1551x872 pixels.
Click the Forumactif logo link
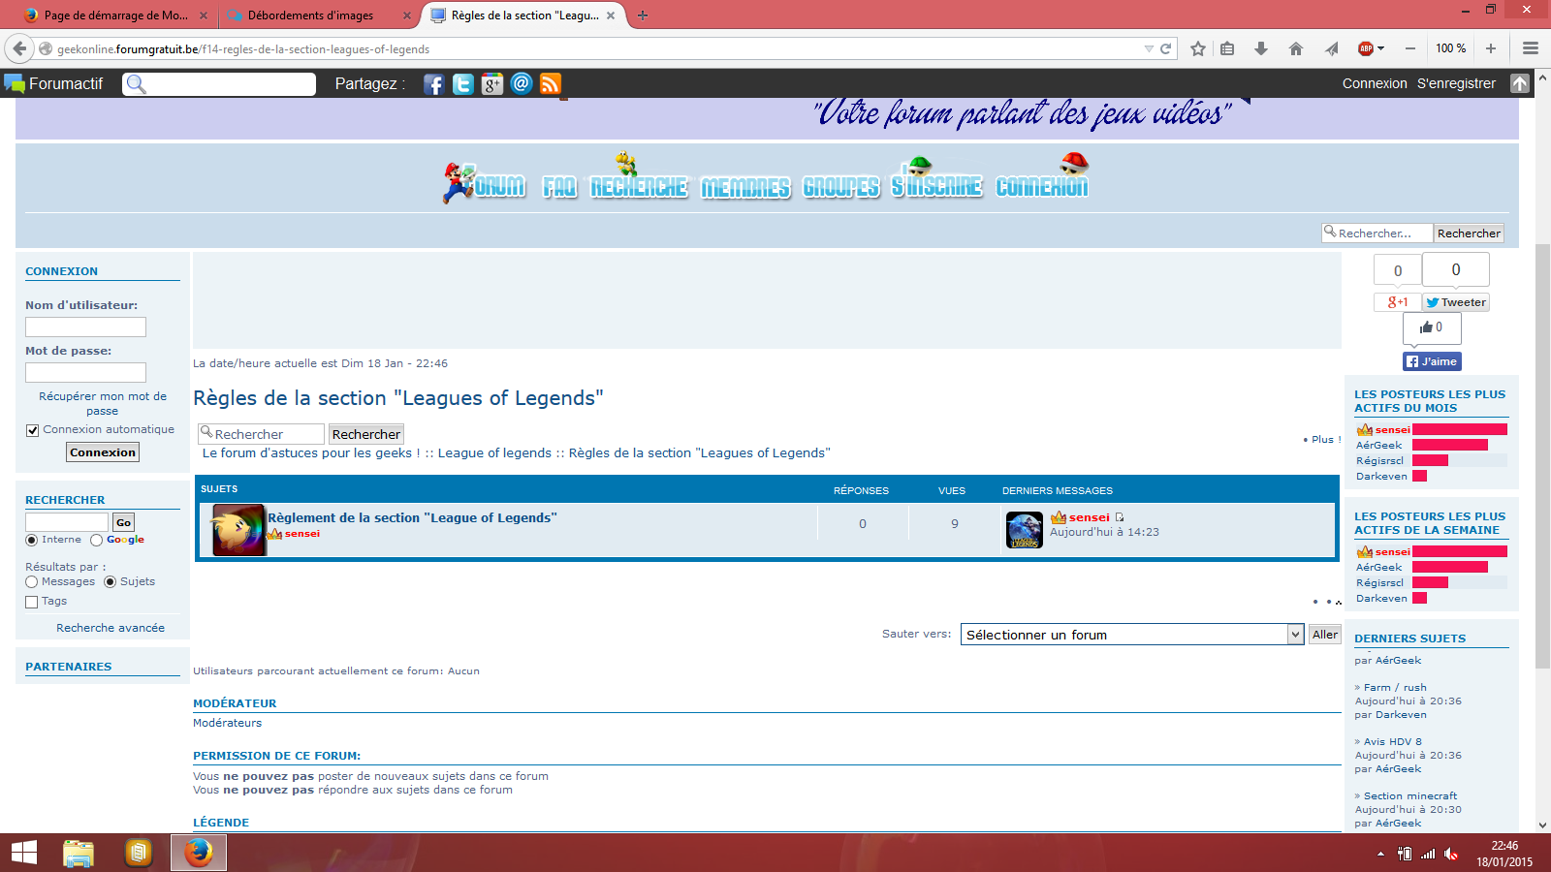point(54,83)
